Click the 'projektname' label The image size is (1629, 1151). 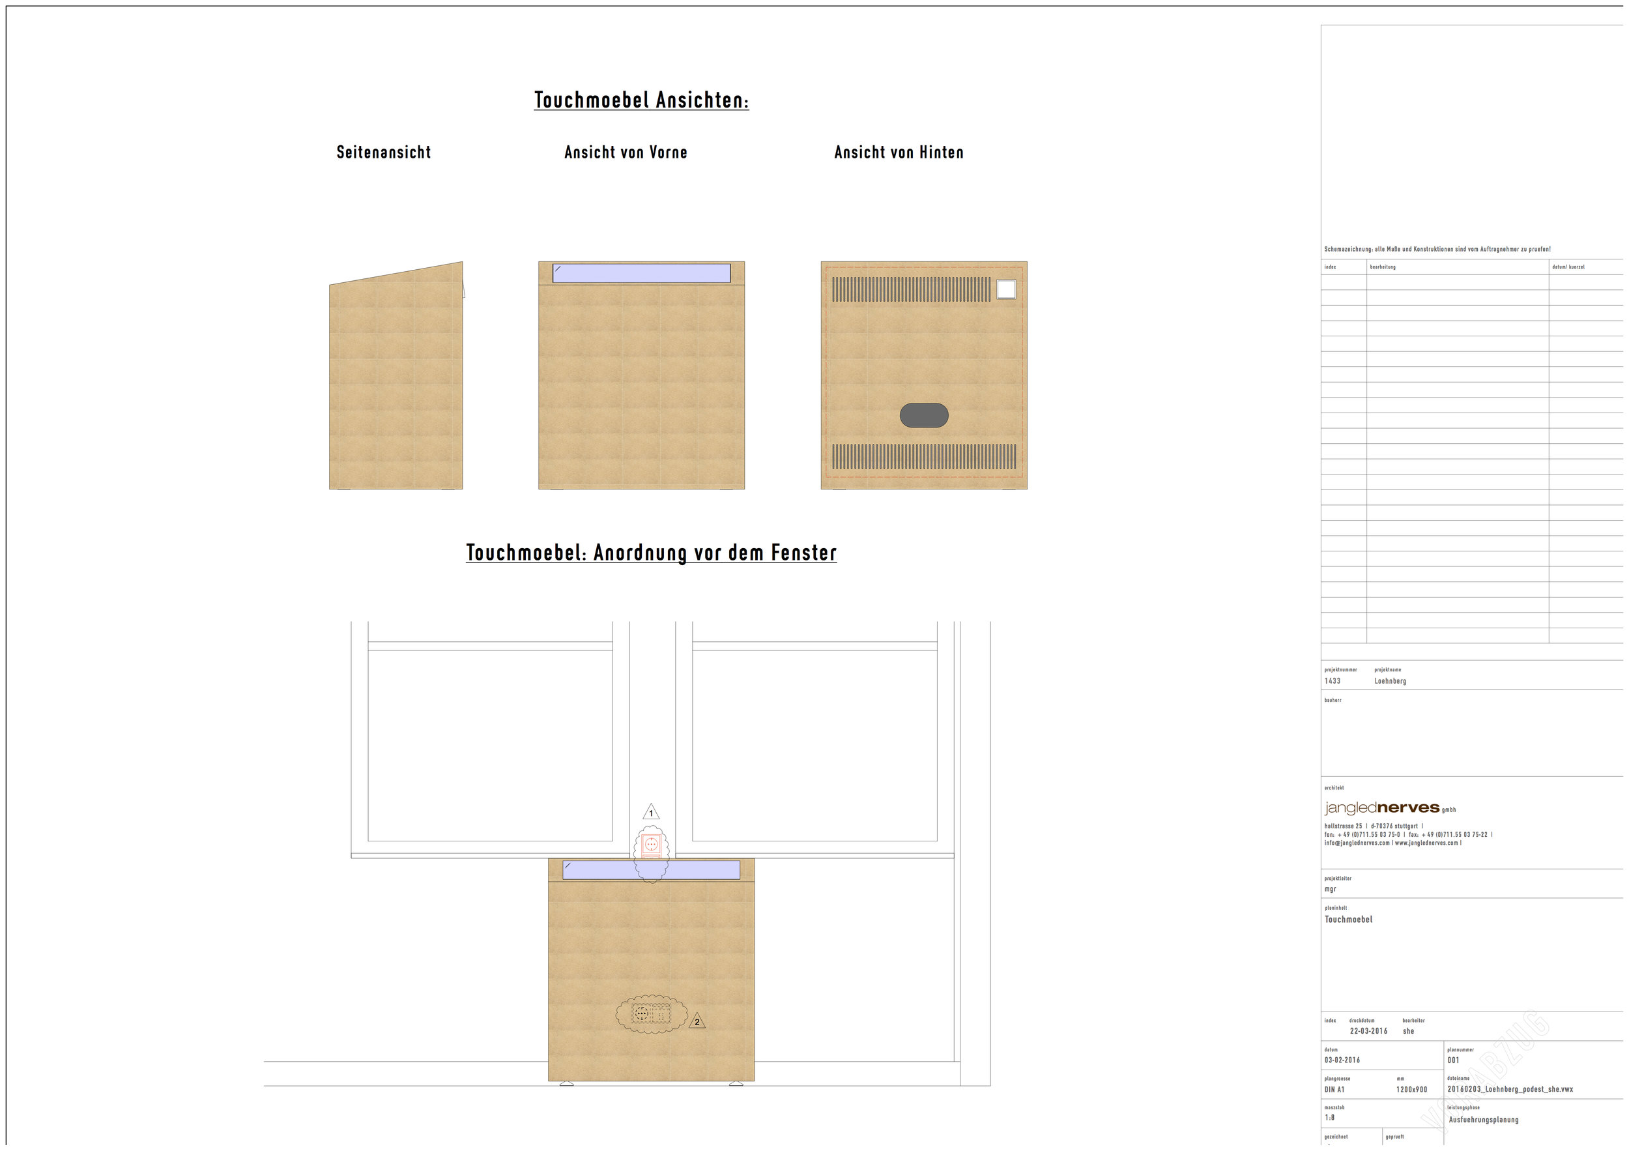pyautogui.click(x=1387, y=669)
